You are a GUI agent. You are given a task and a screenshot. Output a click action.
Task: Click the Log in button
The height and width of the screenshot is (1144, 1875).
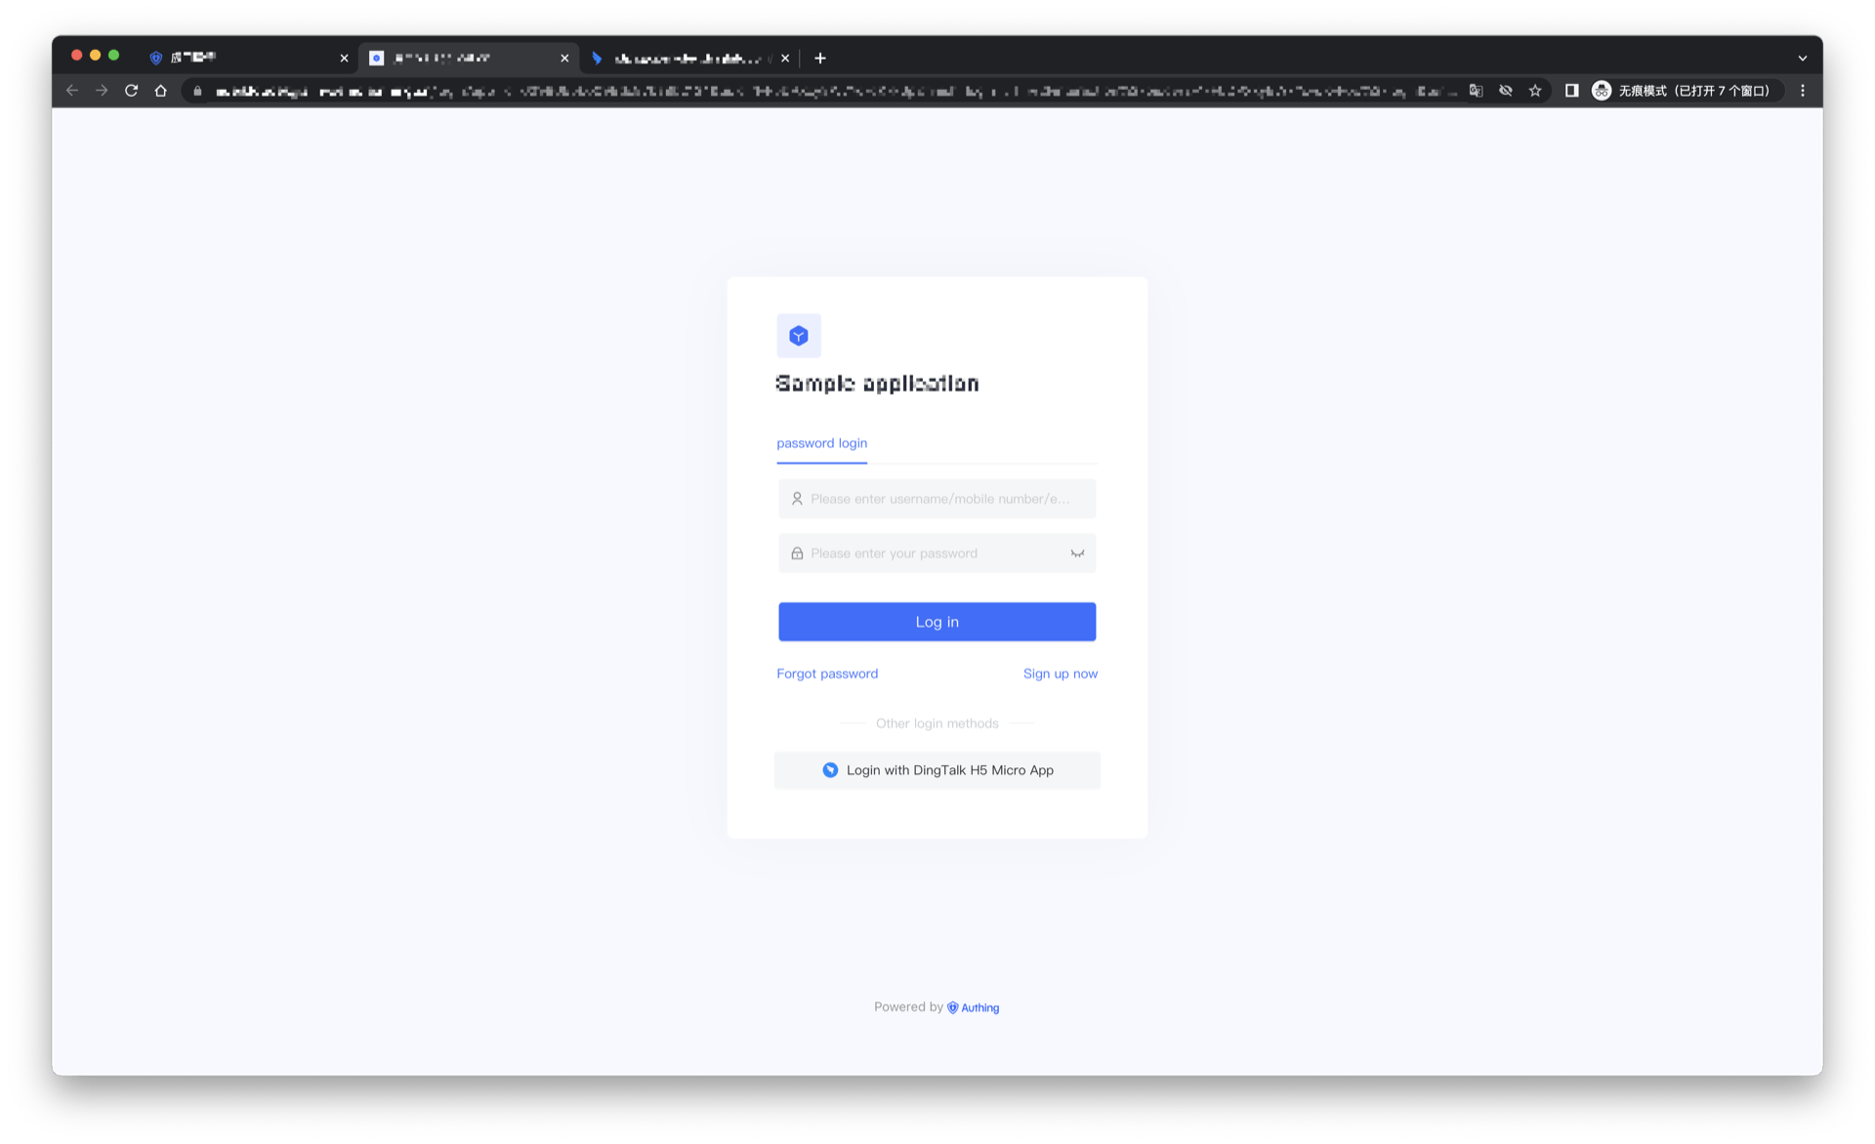(x=936, y=621)
